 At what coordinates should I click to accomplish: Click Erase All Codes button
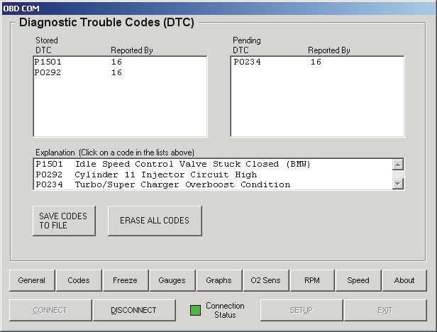(x=155, y=221)
